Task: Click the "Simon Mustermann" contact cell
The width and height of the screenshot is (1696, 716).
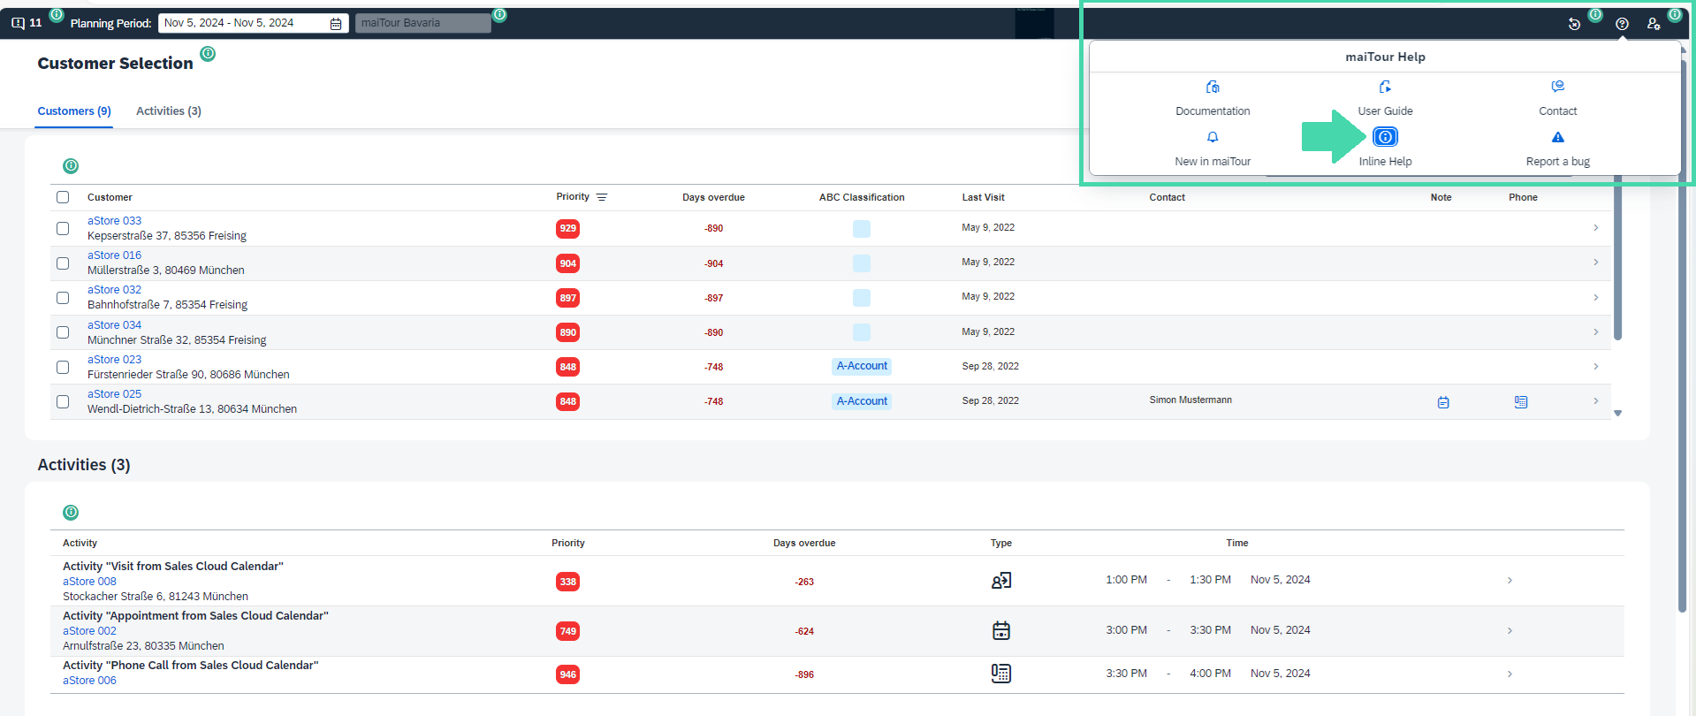Action: [1190, 400]
